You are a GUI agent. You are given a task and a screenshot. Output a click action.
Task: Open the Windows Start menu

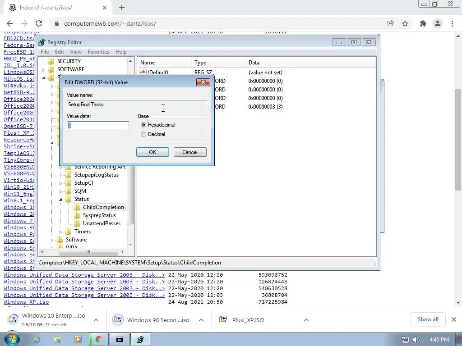11,339
